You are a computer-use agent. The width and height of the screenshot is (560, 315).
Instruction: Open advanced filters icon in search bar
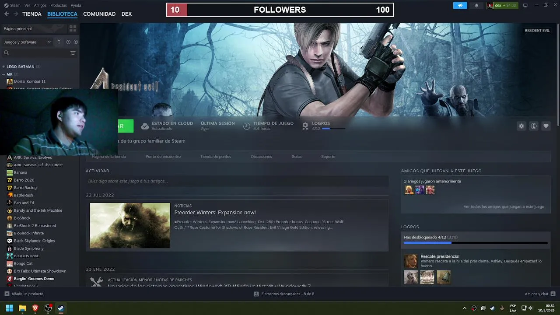73,53
